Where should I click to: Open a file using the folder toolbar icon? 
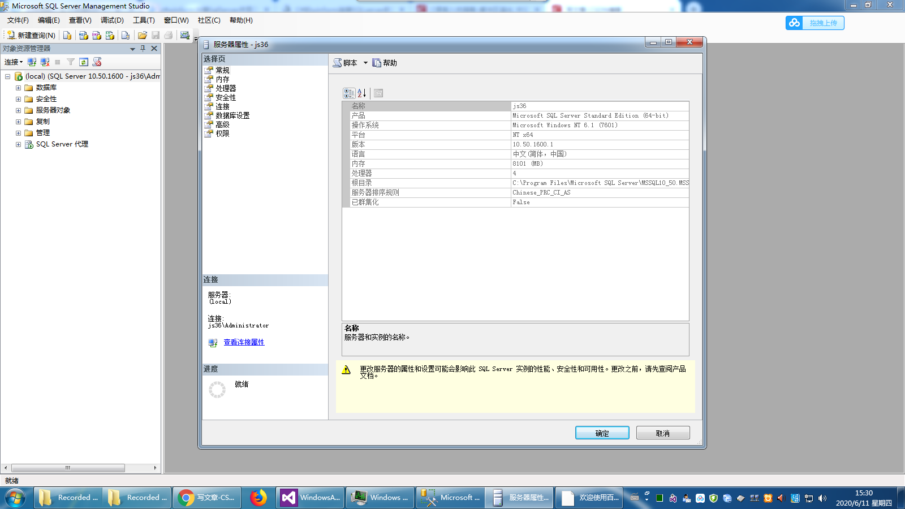coord(143,35)
